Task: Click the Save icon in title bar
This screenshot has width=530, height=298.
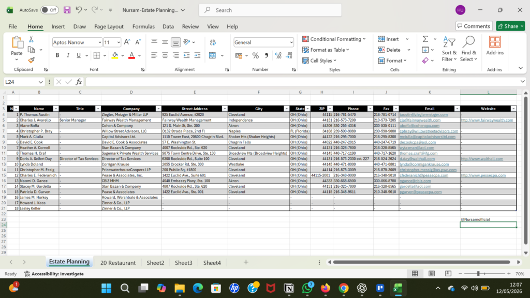Action: point(67,10)
